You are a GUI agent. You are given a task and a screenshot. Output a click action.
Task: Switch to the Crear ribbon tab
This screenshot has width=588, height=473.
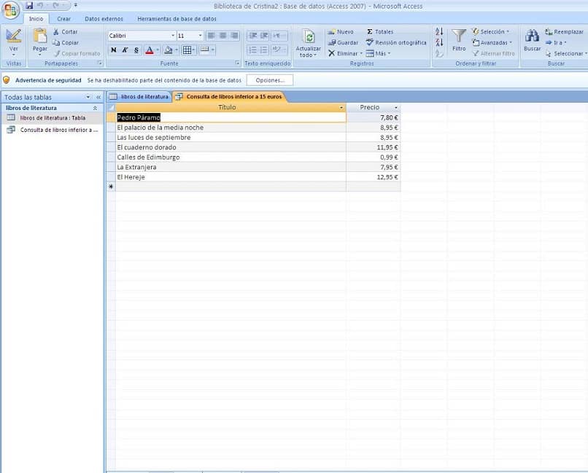click(x=63, y=19)
